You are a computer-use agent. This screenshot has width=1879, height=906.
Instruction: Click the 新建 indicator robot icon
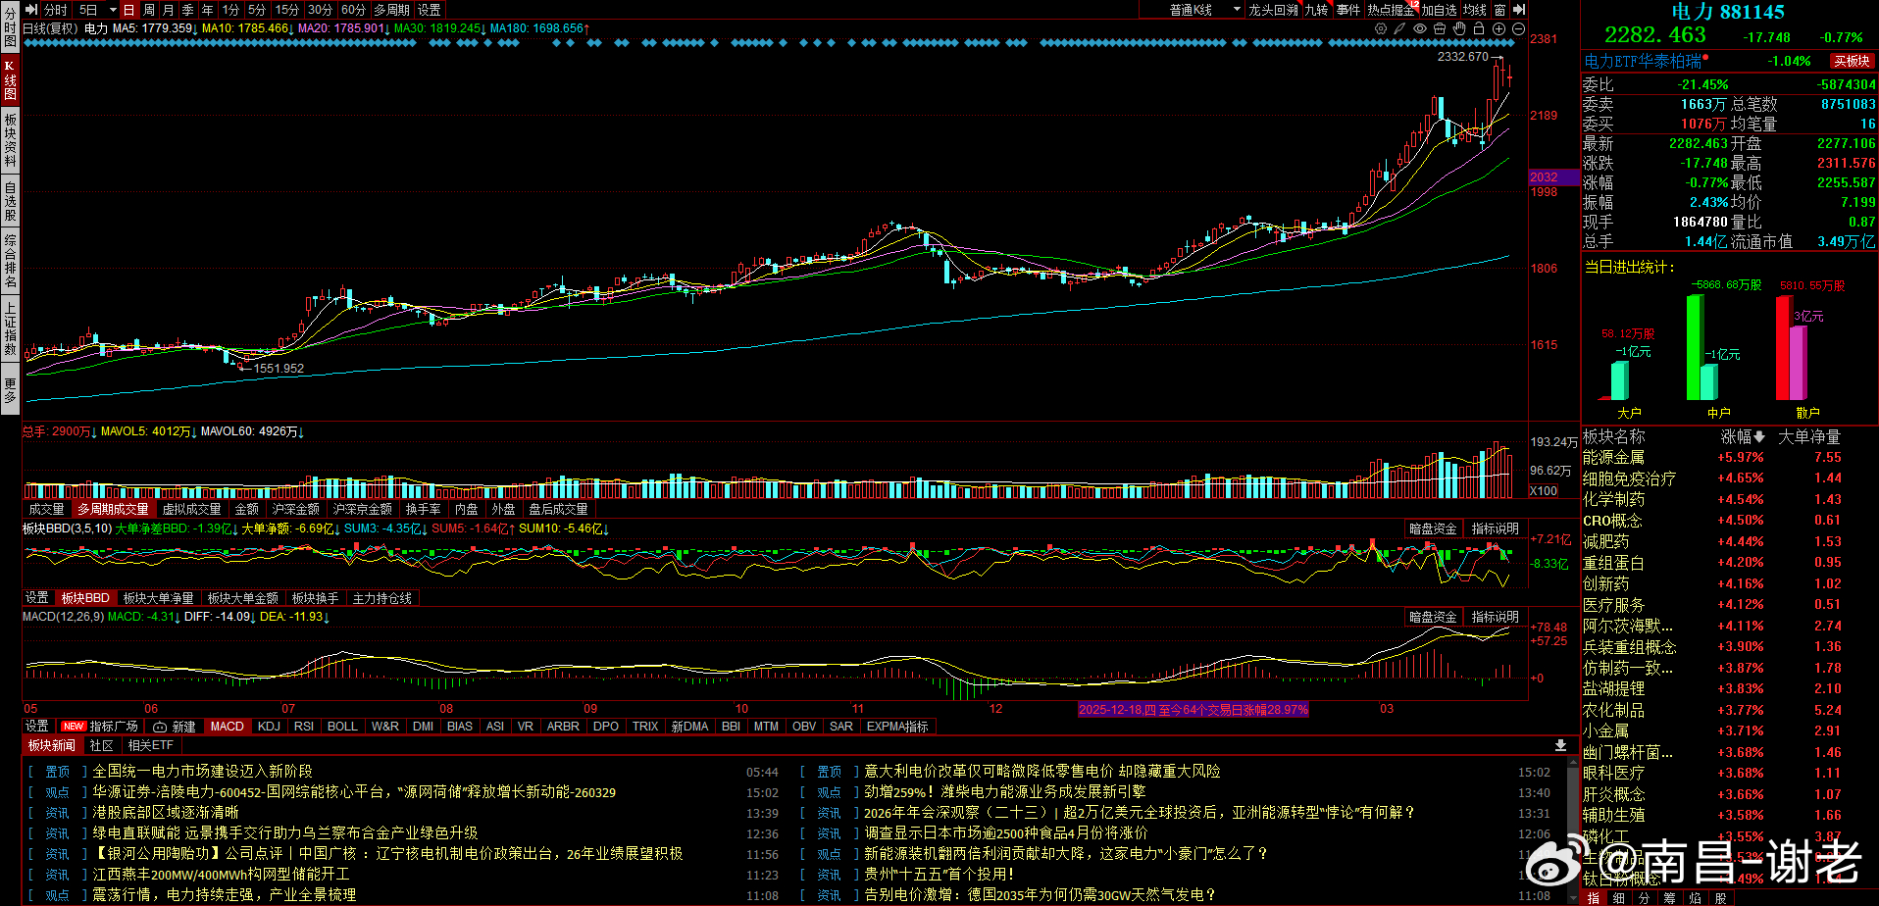coord(160,727)
